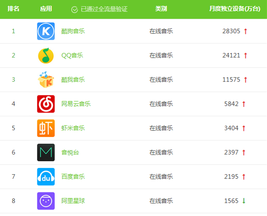Click rank number 4
The image size is (267, 216).
point(13,104)
